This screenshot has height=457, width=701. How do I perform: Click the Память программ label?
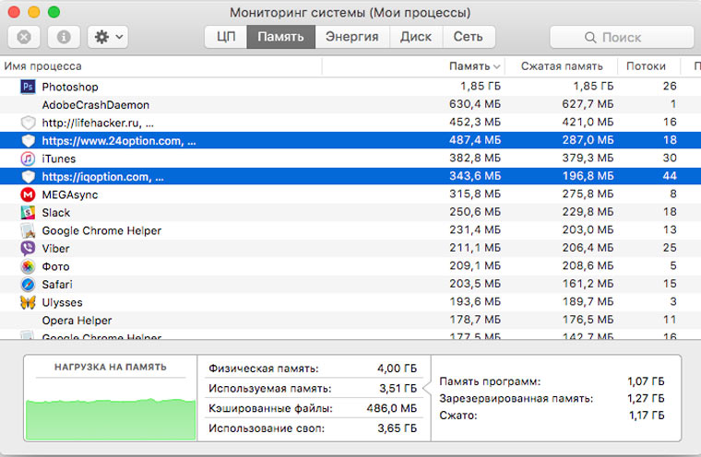[490, 381]
